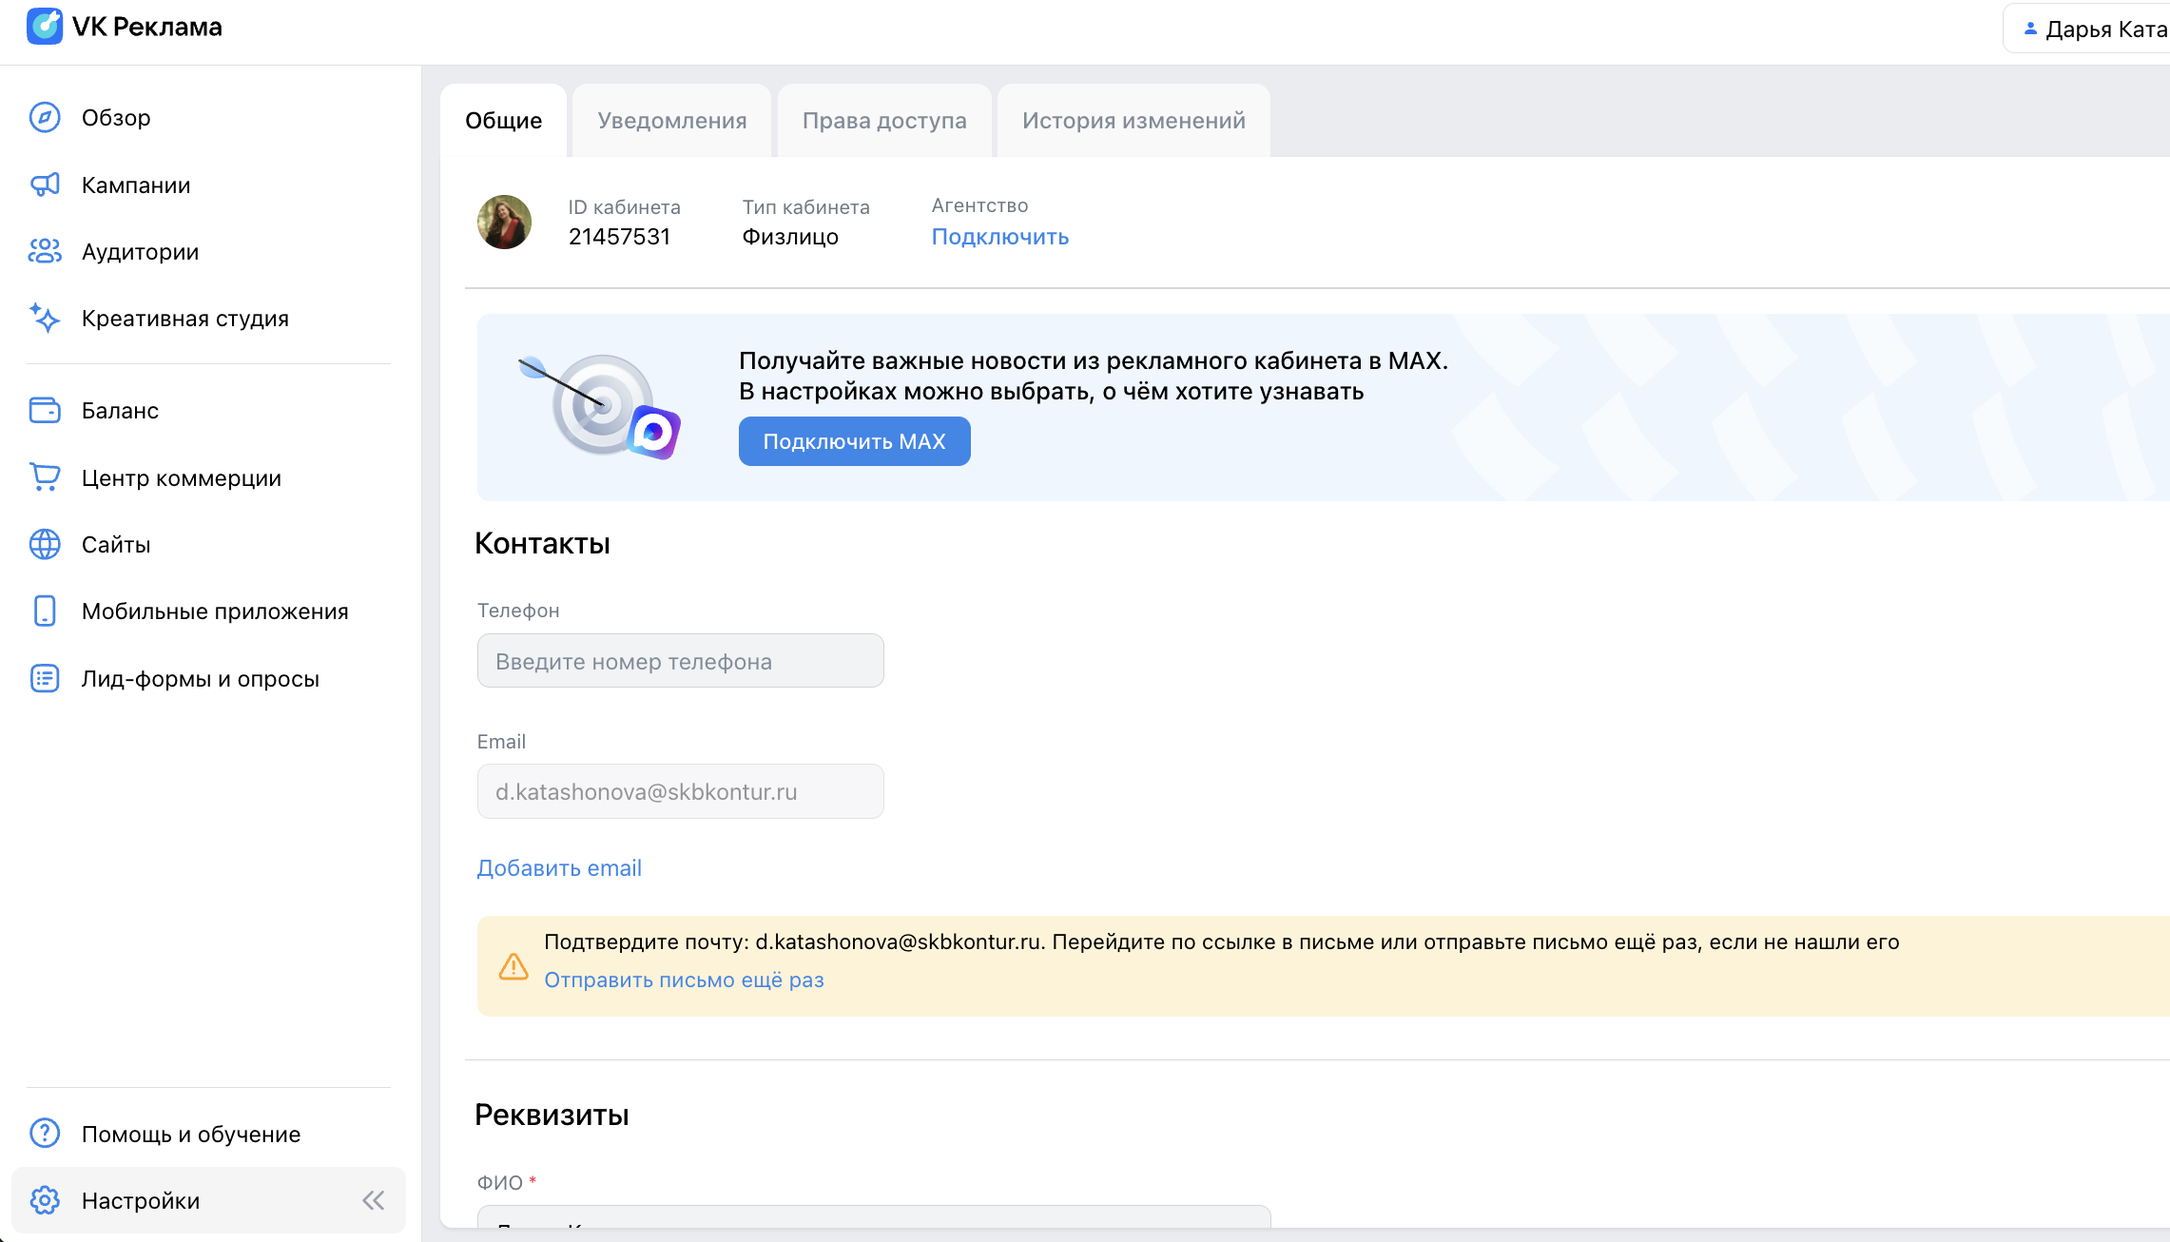2170x1242 pixels.
Task: Click the cabinet ID 21457531
Action: pos(619,237)
